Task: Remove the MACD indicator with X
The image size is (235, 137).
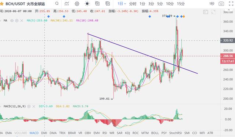Action: (34, 107)
